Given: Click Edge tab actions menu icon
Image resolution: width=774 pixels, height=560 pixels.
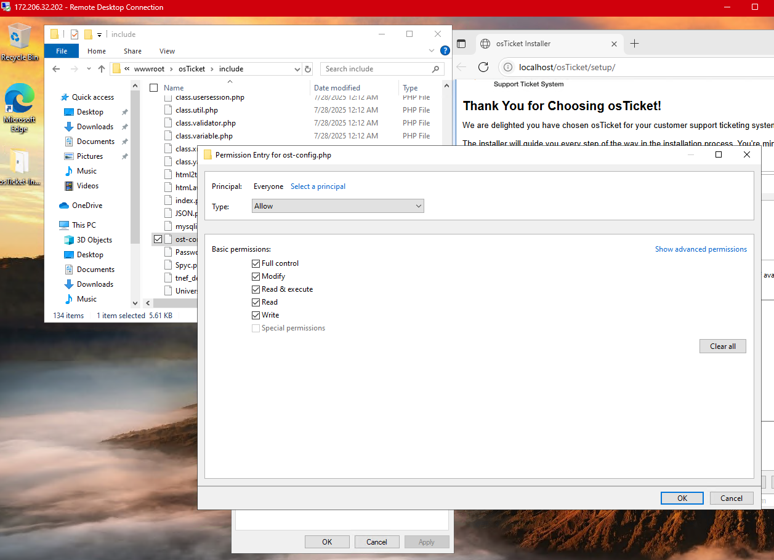Looking at the screenshot, I should coord(461,44).
